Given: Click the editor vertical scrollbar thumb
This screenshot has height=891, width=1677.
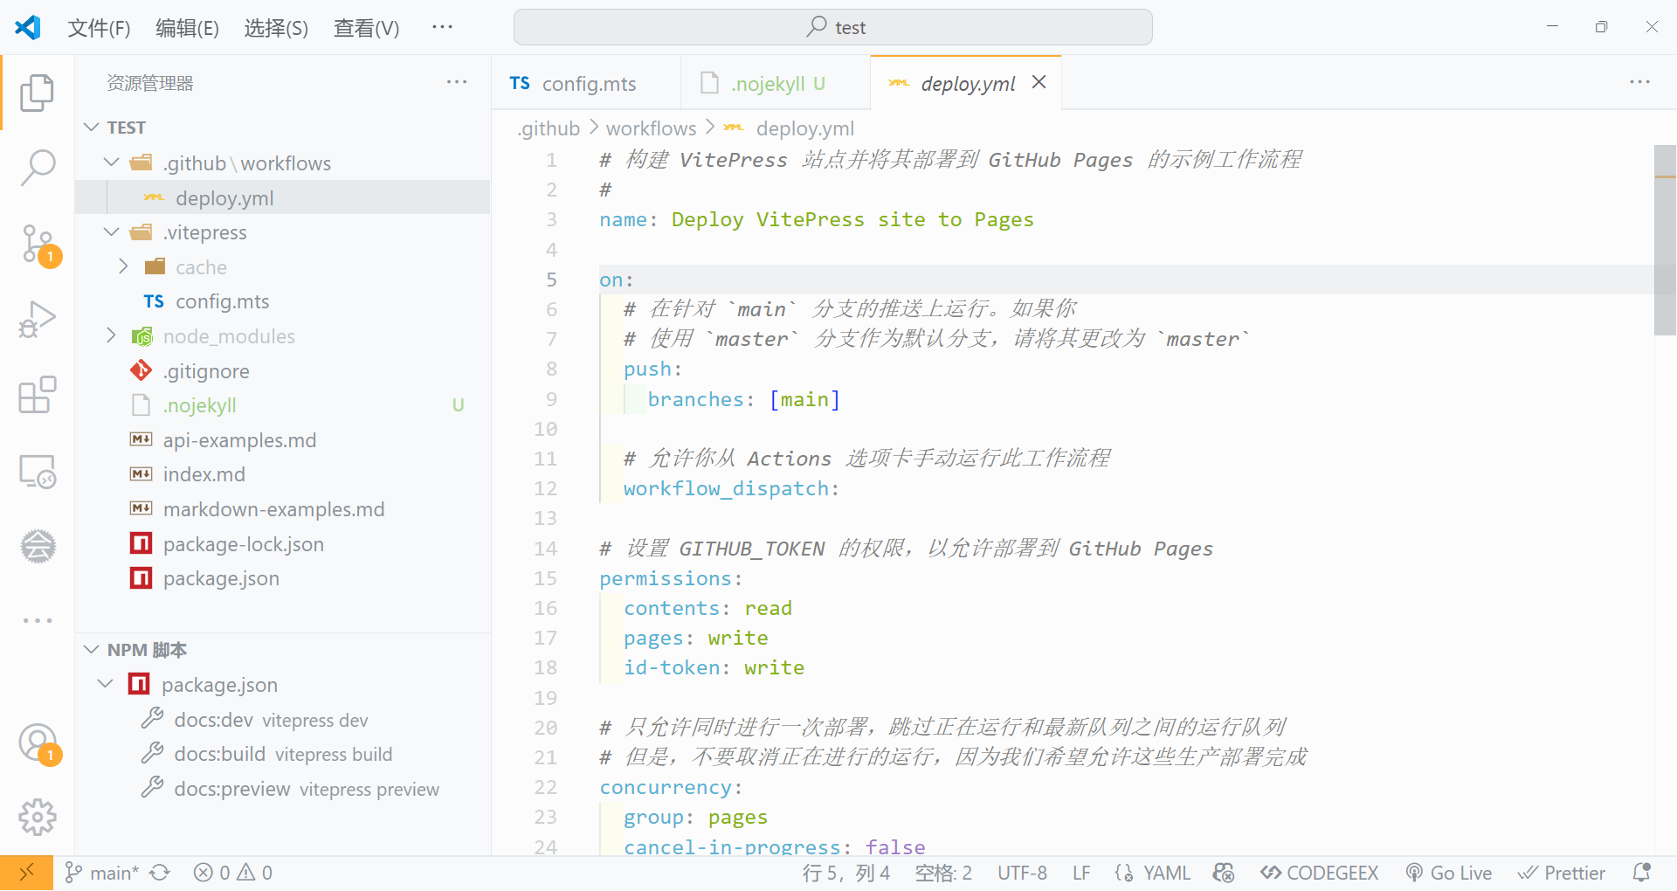Looking at the screenshot, I should pos(1665,240).
